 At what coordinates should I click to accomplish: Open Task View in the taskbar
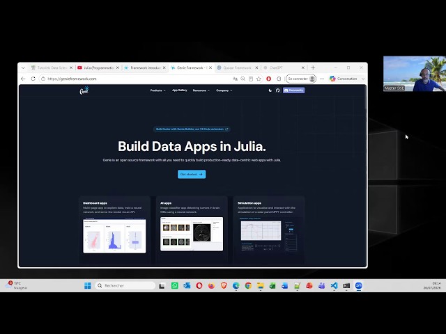point(162,286)
